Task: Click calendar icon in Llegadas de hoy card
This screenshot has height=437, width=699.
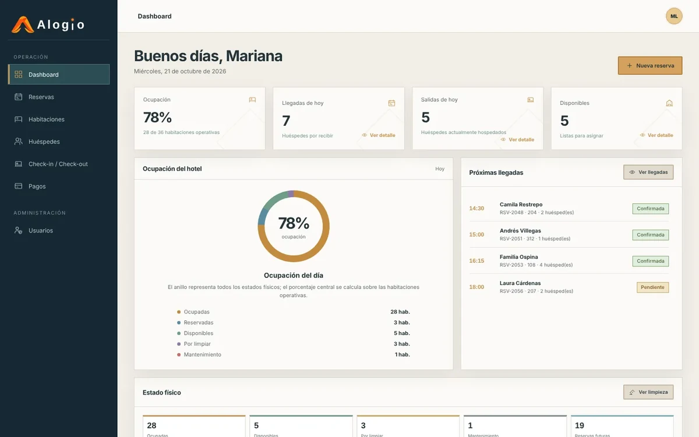Action: pos(391,103)
